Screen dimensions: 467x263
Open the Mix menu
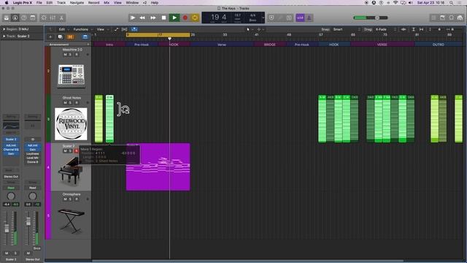(x=107, y=3)
